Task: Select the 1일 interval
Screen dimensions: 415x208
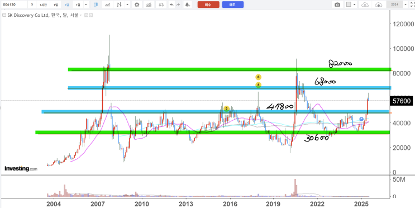Action: pos(56,4)
